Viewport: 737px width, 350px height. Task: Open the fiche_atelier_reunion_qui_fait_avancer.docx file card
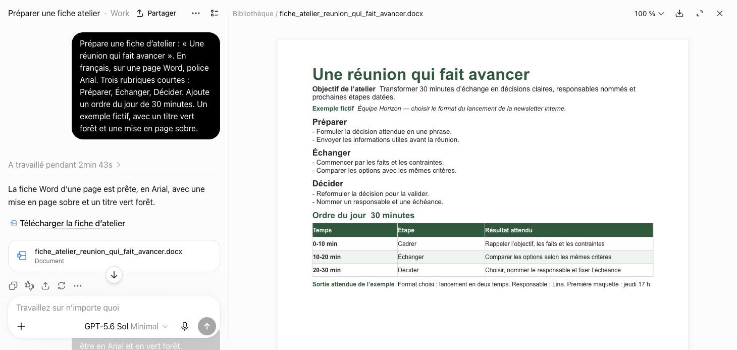[x=114, y=256]
